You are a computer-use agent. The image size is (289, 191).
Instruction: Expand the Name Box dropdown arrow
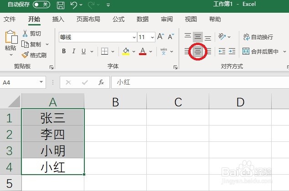41,82
